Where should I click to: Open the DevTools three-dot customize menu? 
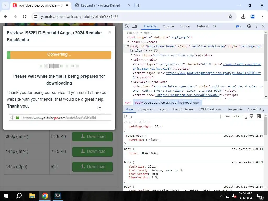click(256, 26)
